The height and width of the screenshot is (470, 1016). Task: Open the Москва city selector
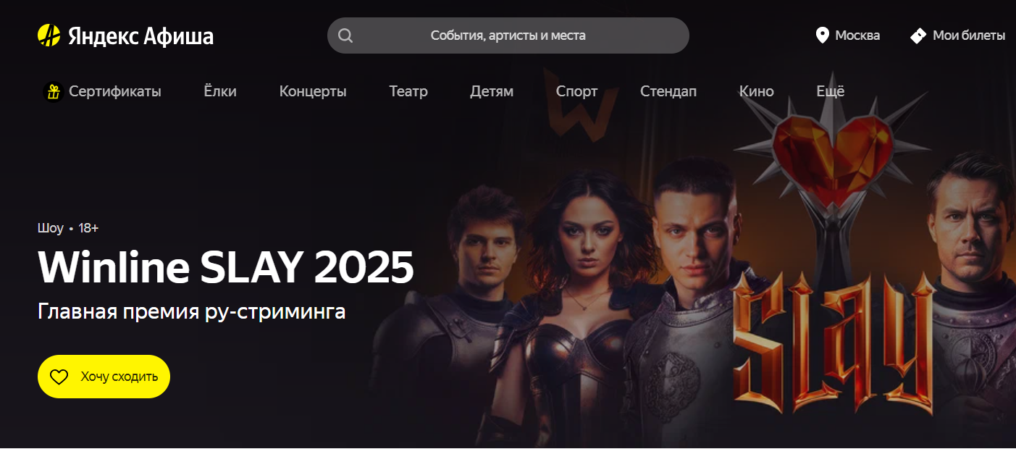[x=848, y=35]
